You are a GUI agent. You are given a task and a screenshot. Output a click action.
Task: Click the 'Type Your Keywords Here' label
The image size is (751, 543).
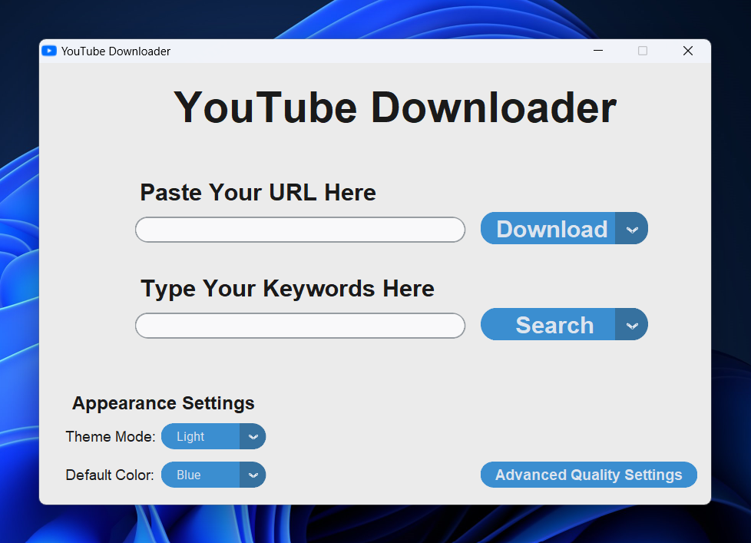[287, 289]
